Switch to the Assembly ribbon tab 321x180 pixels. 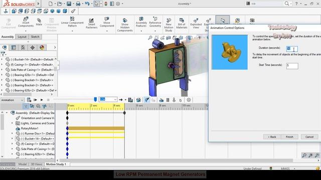point(8,36)
